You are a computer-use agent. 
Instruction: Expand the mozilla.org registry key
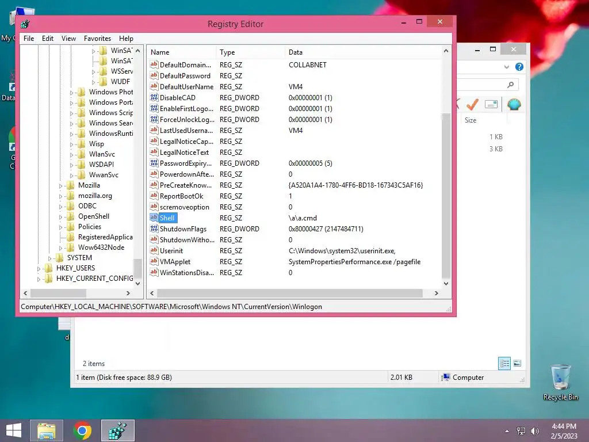click(x=60, y=196)
